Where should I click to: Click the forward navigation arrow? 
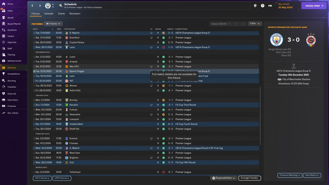click(x=40, y=6)
